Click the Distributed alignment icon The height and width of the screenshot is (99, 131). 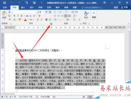[69, 16]
